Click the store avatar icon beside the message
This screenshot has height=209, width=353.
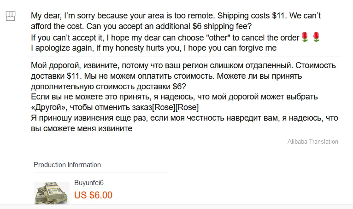(11, 16)
